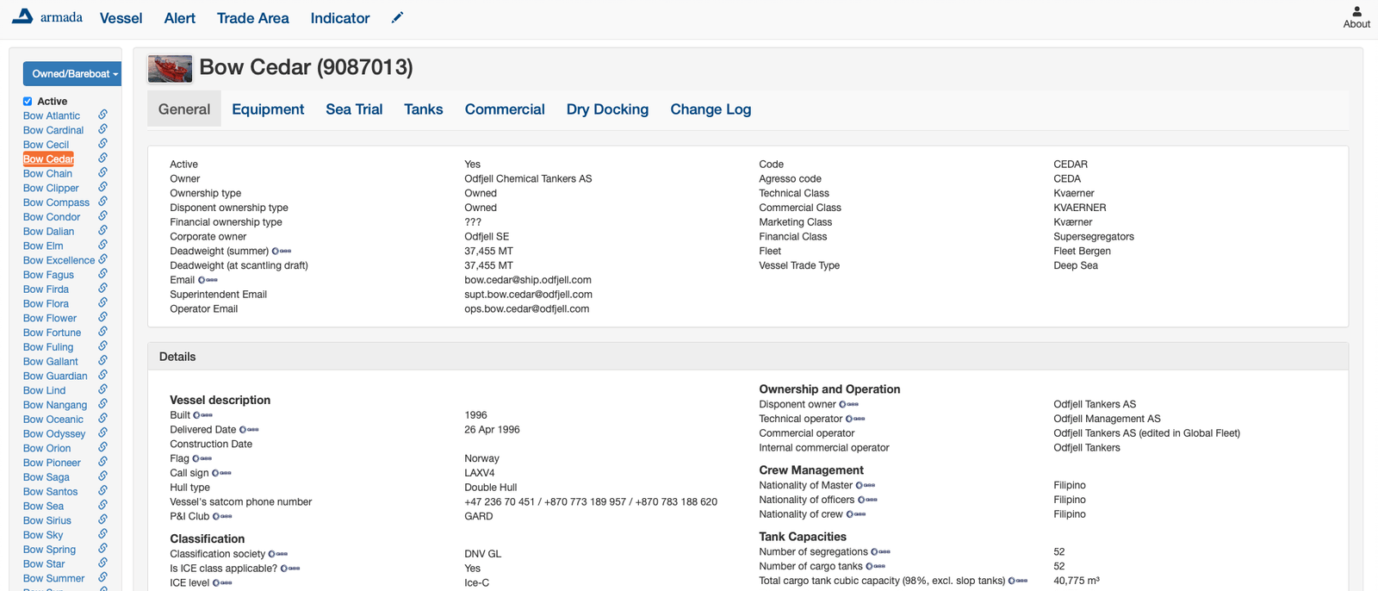Image resolution: width=1378 pixels, height=591 pixels.
Task: Click the Bow Cedar vessel thumbnail
Action: pos(170,68)
